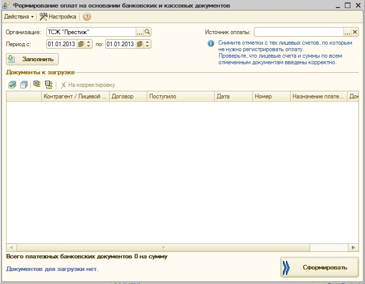The height and width of the screenshot is (284, 365).
Task: Open payment source selection ellipsis button
Action: [347, 32]
